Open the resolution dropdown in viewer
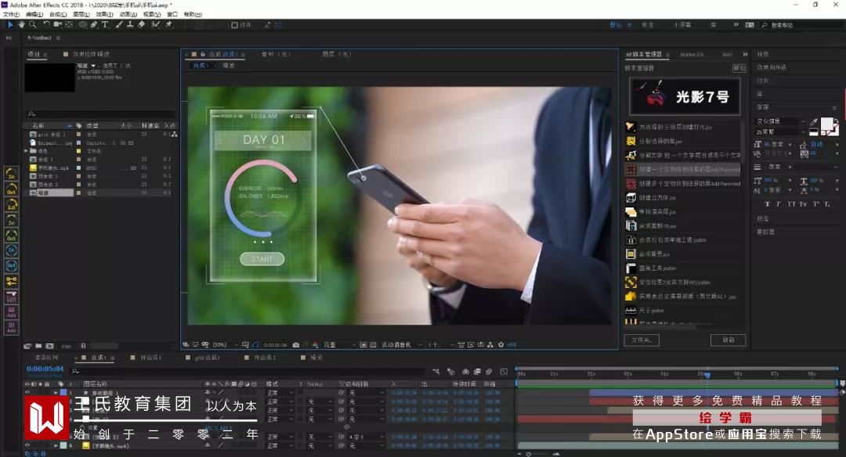 (340, 345)
